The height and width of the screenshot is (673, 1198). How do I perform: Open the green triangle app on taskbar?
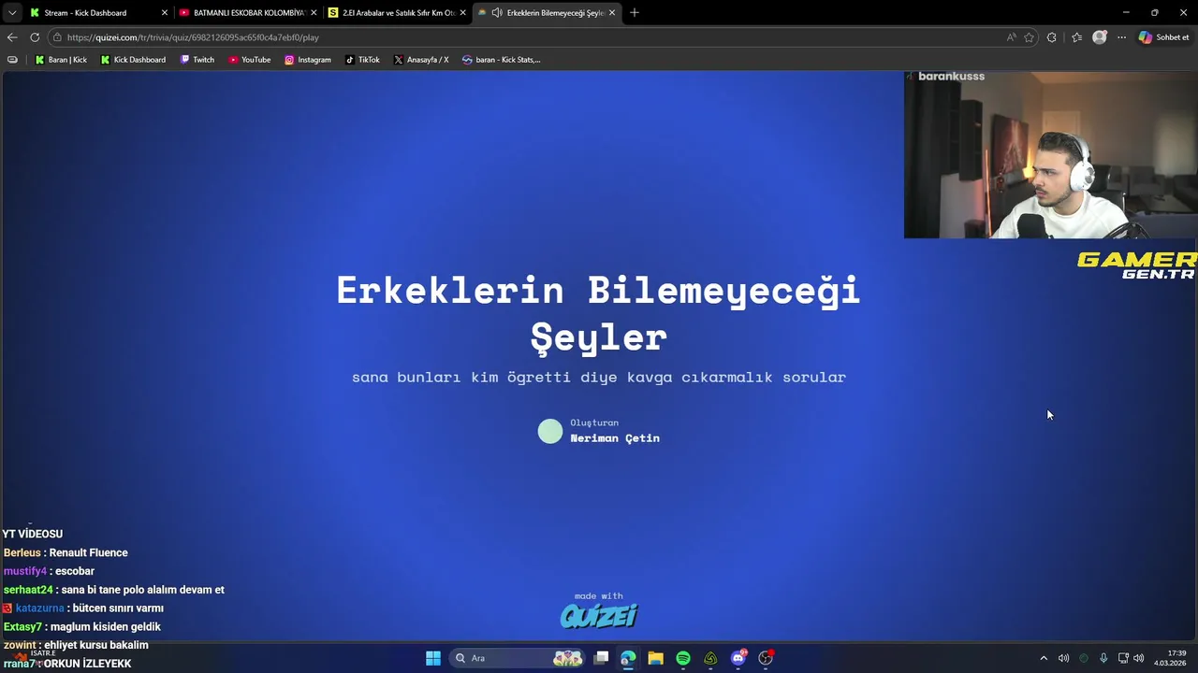click(710, 658)
